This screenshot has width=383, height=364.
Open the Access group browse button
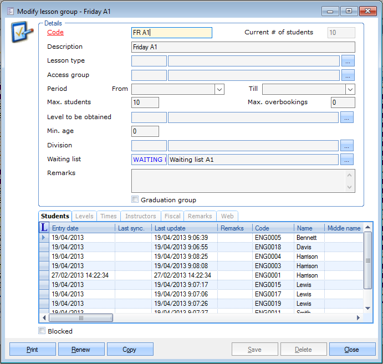348,75
